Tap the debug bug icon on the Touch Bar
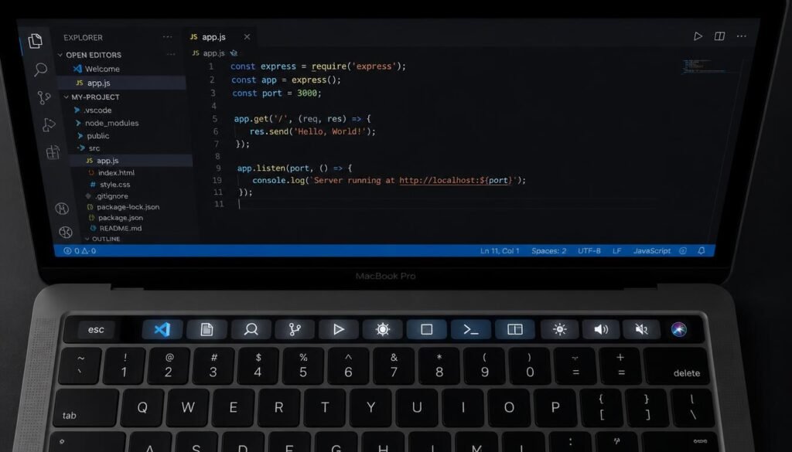This screenshot has height=452, width=792. 382,329
